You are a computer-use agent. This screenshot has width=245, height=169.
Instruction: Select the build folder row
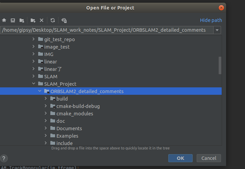111,99
